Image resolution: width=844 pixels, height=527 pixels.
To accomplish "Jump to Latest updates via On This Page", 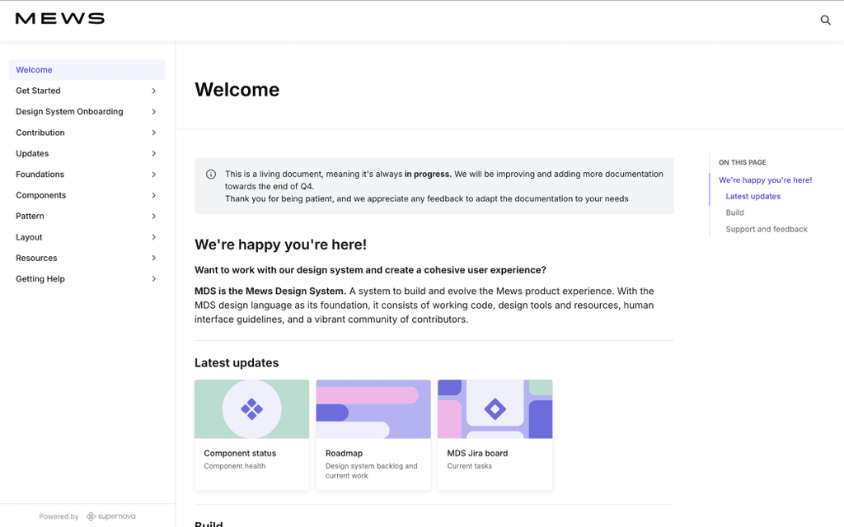I will coord(753,196).
